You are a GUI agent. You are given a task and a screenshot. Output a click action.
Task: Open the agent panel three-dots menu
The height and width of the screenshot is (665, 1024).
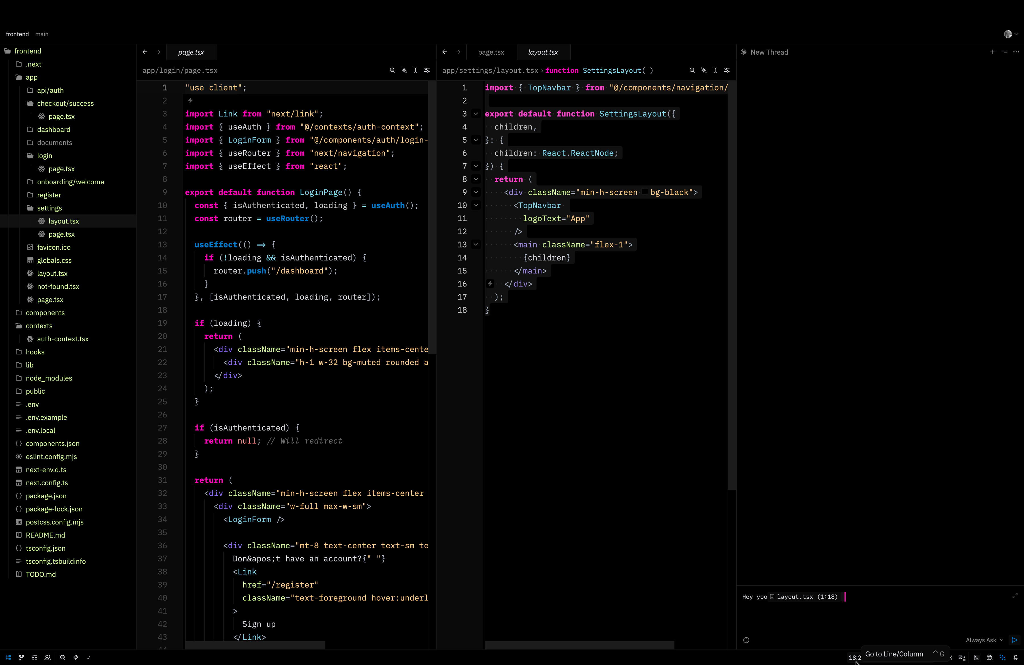pos(1016,52)
